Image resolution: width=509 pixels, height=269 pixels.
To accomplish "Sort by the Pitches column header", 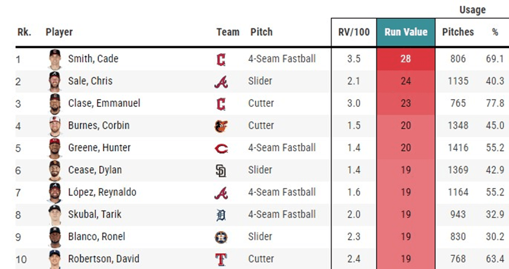I will coord(458,32).
